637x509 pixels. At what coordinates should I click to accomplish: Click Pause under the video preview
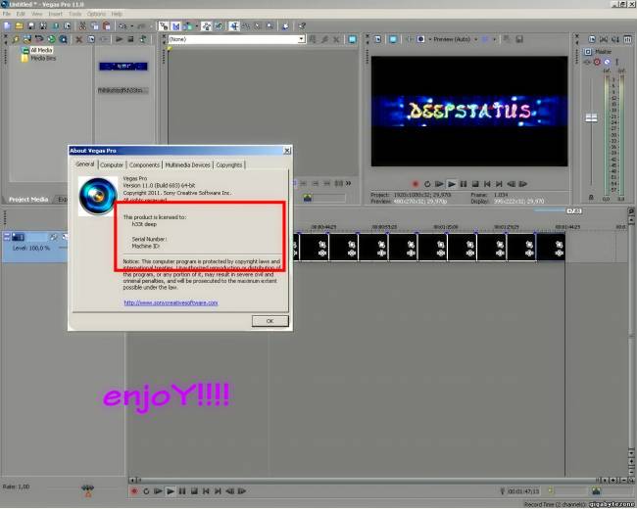(464, 184)
